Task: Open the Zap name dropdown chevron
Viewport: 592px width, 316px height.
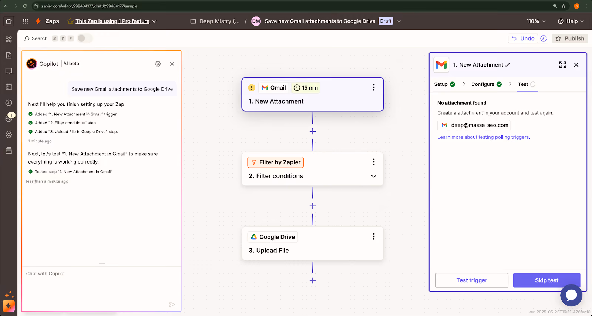Action: (x=399, y=21)
